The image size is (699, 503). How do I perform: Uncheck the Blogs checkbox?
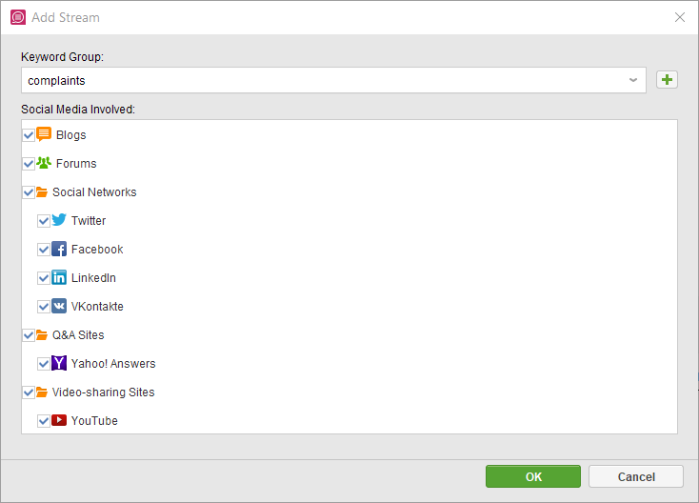(29, 135)
